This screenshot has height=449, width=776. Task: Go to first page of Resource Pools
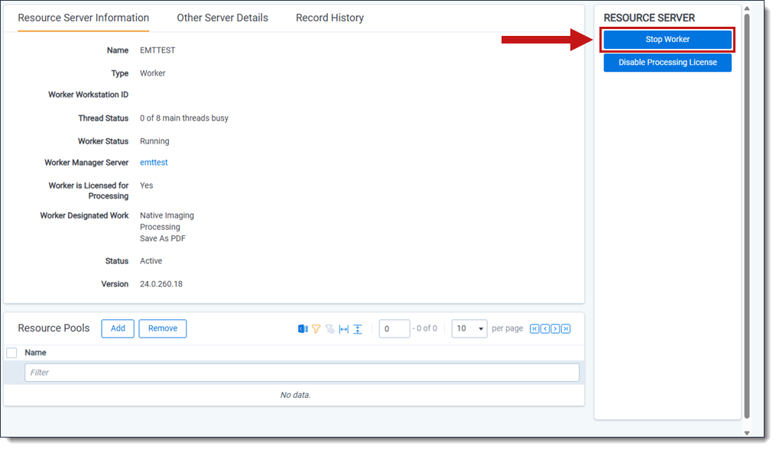point(534,329)
